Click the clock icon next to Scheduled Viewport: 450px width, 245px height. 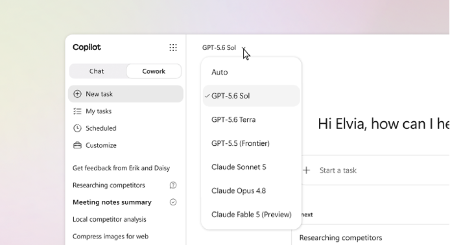click(x=77, y=128)
